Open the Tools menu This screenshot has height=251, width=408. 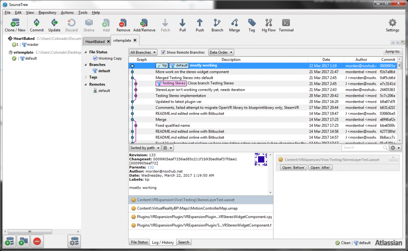pos(83,12)
